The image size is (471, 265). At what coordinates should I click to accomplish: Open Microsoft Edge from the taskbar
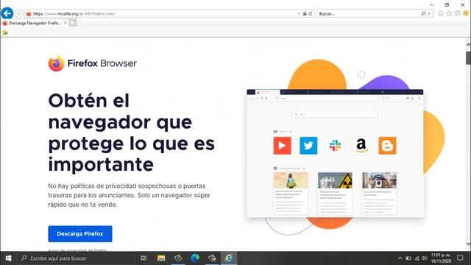[x=195, y=258]
